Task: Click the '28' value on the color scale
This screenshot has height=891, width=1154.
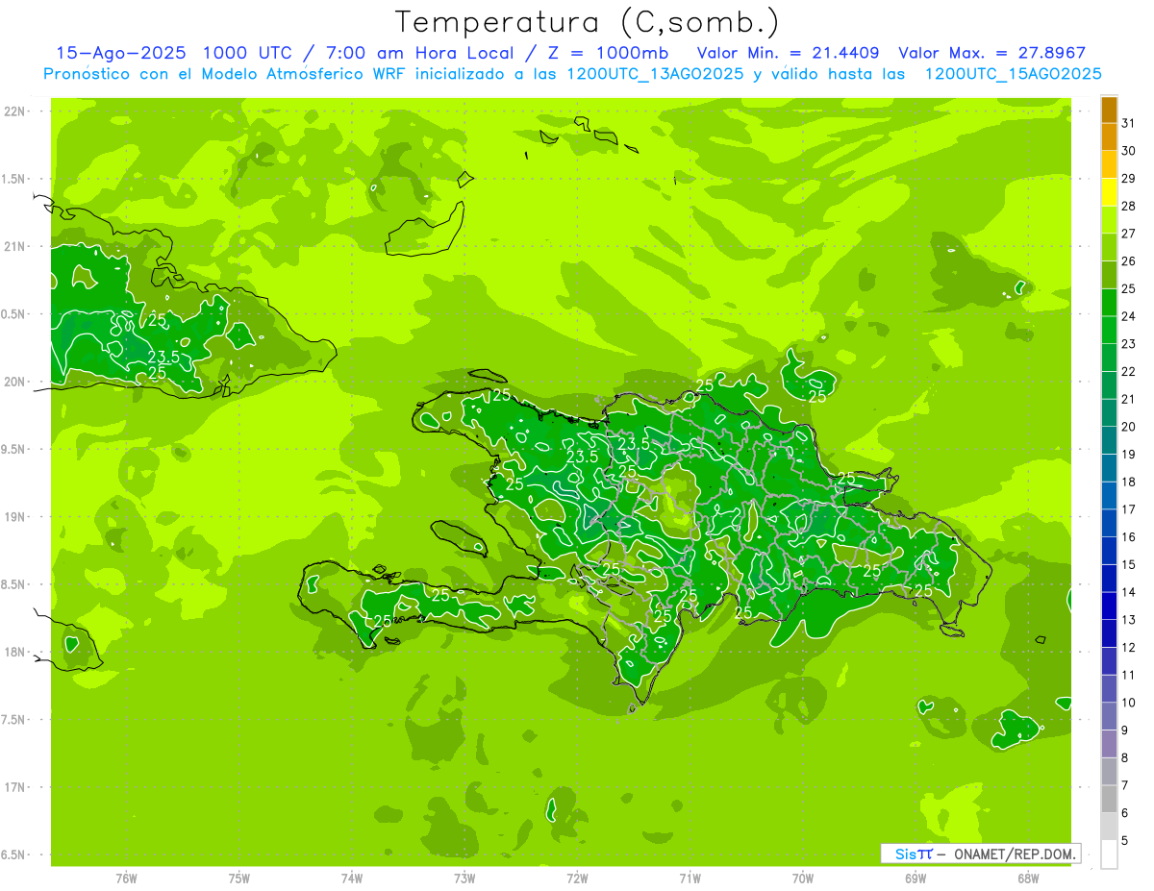Action: pyautogui.click(x=1129, y=206)
